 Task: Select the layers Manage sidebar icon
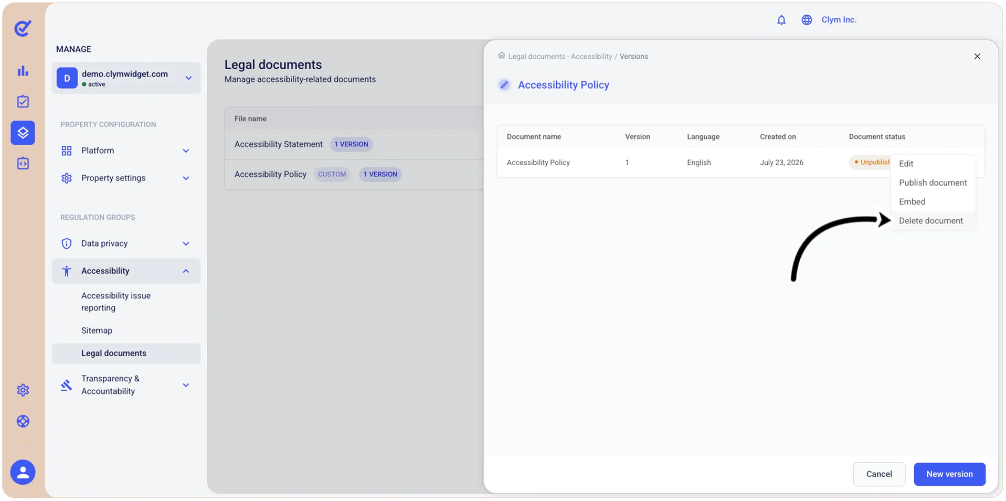[x=23, y=133]
